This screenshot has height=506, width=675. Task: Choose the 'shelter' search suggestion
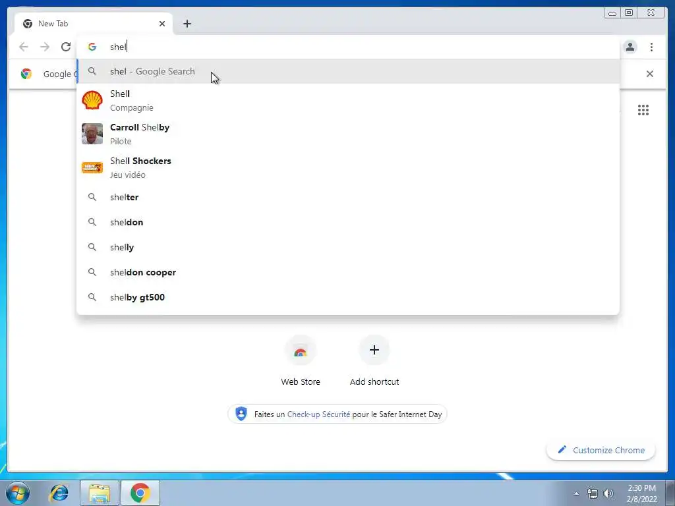(x=348, y=197)
